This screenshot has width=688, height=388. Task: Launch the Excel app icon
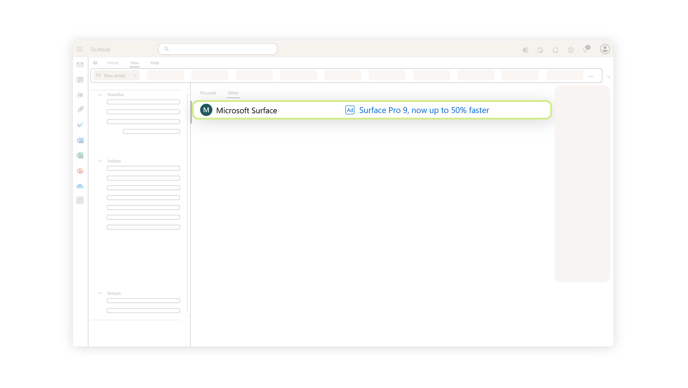(x=80, y=155)
